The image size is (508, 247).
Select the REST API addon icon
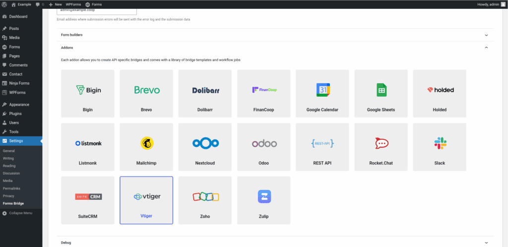[x=322, y=143]
